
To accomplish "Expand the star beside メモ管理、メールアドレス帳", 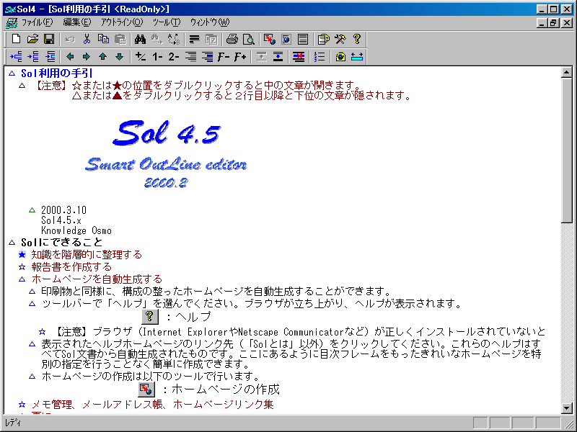I will (x=22, y=405).
